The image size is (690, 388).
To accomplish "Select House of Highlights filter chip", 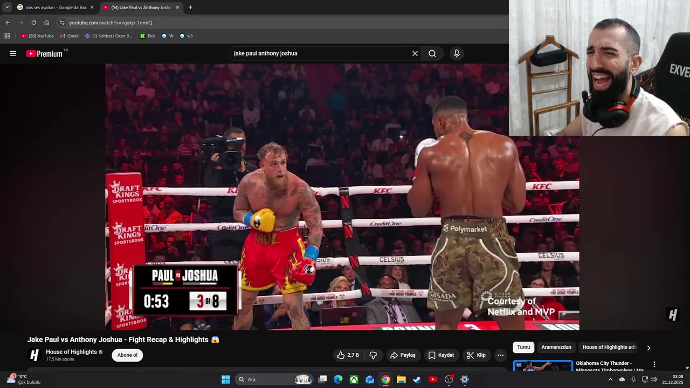I will click(x=609, y=347).
